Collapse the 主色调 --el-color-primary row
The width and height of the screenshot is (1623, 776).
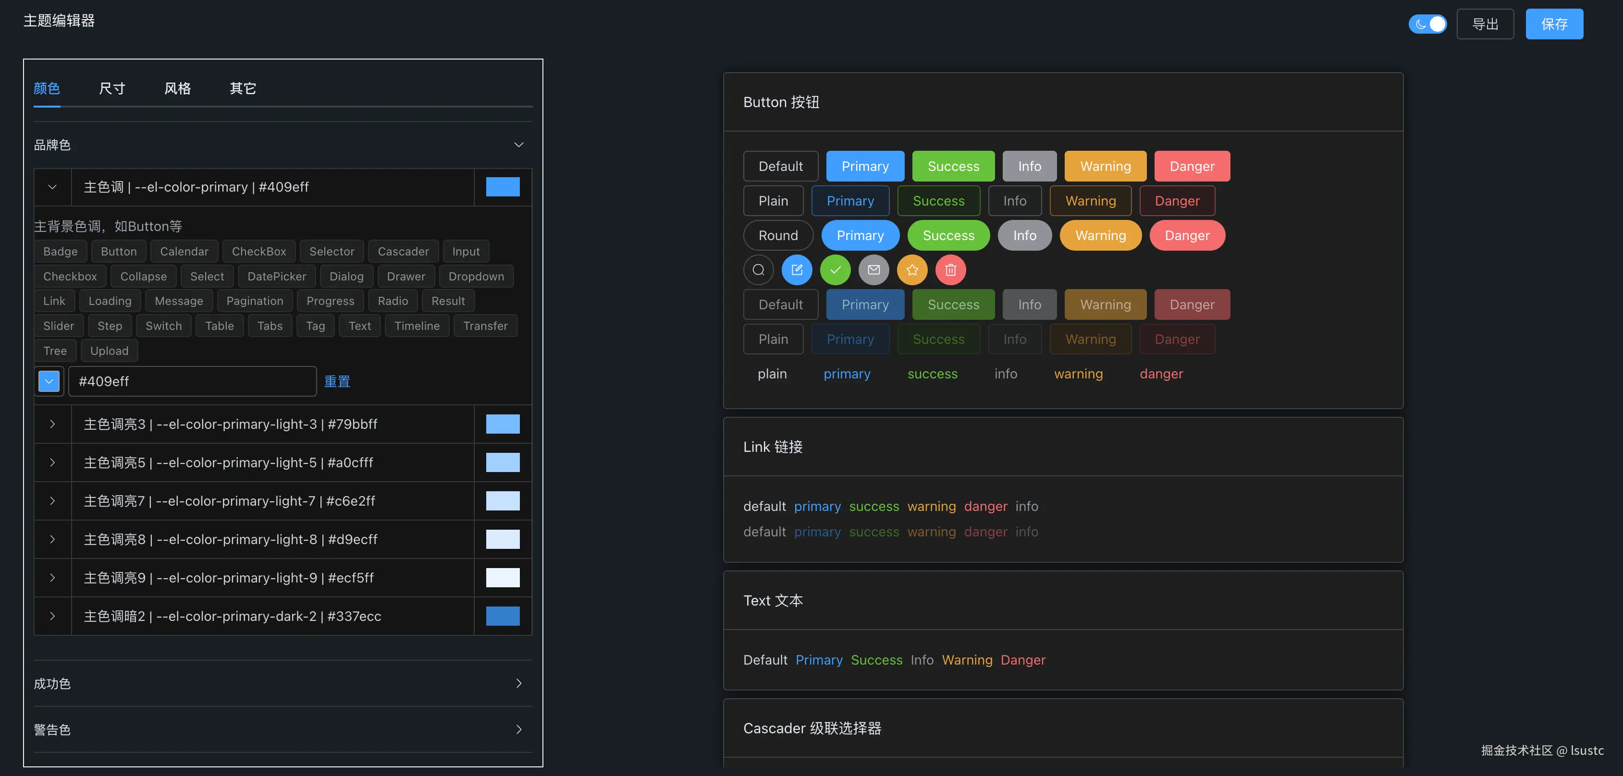52,187
